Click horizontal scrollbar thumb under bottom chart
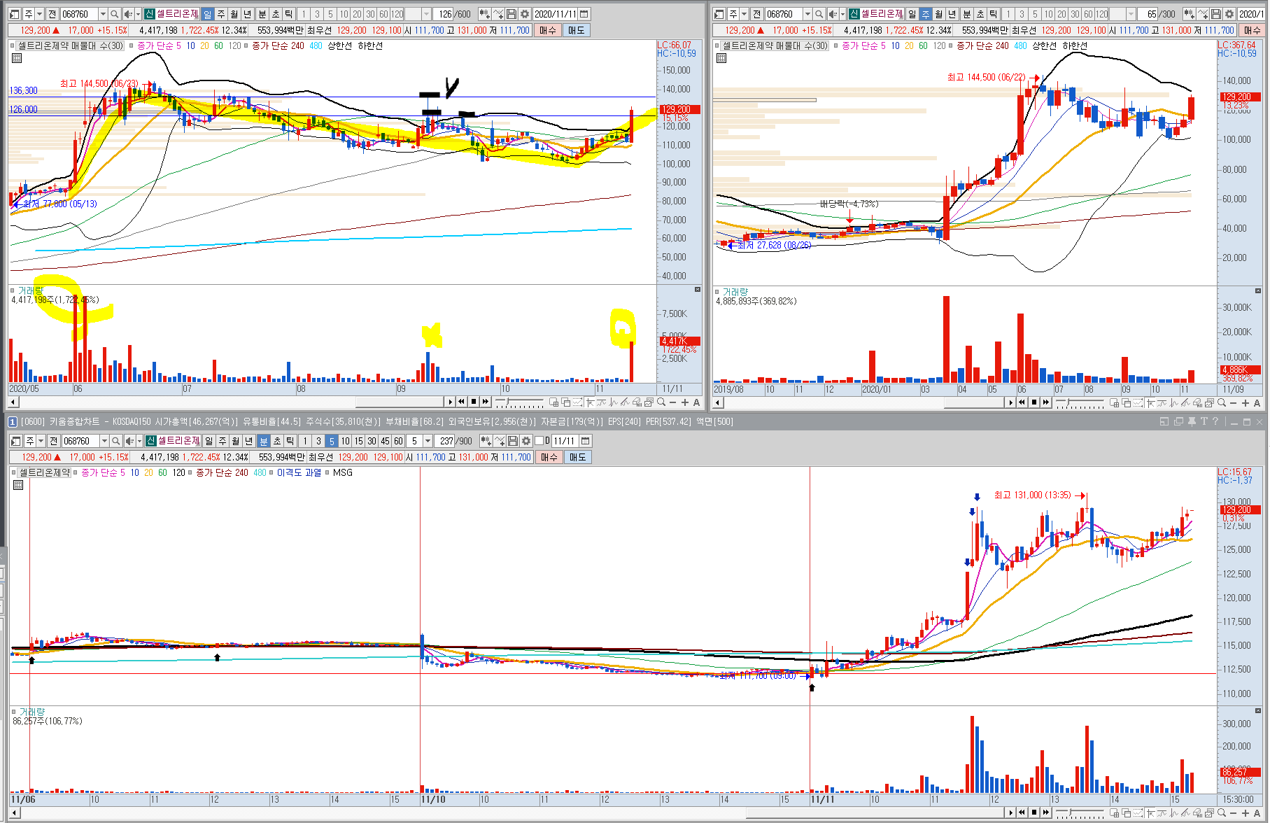Screen dimensions: 1270x823 (875, 813)
